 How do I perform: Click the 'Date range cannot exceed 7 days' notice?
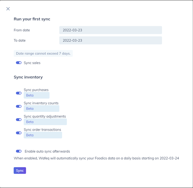click(43, 54)
